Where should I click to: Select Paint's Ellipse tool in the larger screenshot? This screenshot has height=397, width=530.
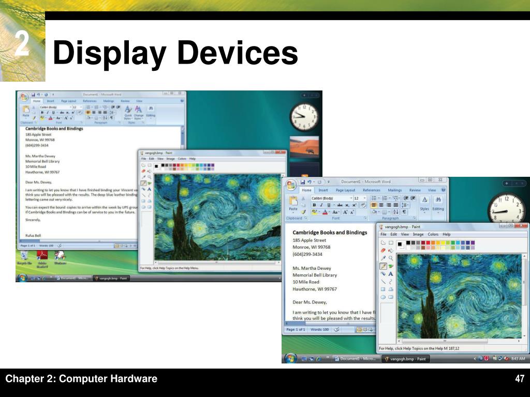pyautogui.click(x=383, y=297)
